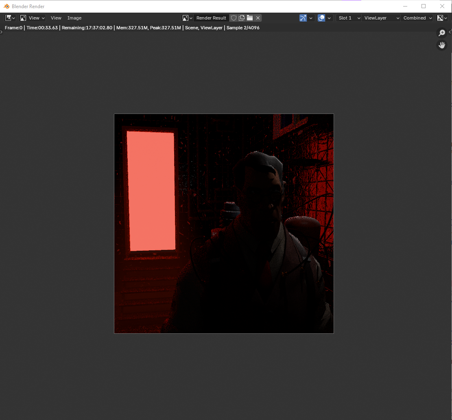Open the View menu
This screenshot has width=452, height=420.
[x=56, y=18]
